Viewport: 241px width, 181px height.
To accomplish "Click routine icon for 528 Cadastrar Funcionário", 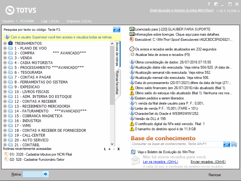I will pyautogui.click(x=6, y=159).
